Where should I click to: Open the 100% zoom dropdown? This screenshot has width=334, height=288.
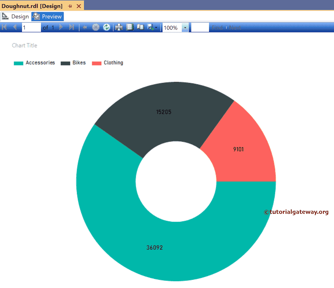pyautogui.click(x=185, y=28)
